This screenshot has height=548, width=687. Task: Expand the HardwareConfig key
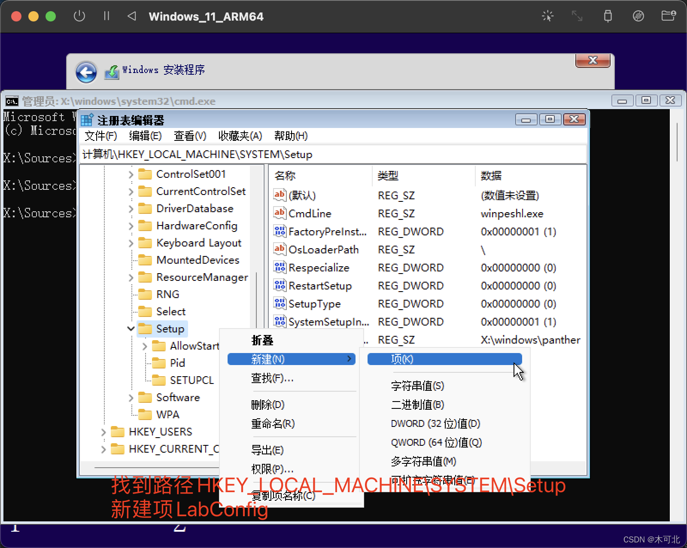click(131, 226)
